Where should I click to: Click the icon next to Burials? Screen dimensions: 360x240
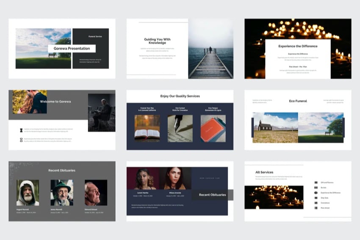pos(316,188)
